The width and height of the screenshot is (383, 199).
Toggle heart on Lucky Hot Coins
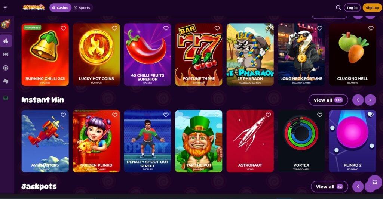point(114,28)
